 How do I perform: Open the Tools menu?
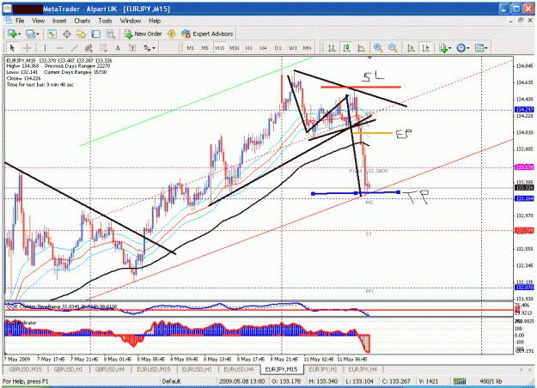(105, 21)
